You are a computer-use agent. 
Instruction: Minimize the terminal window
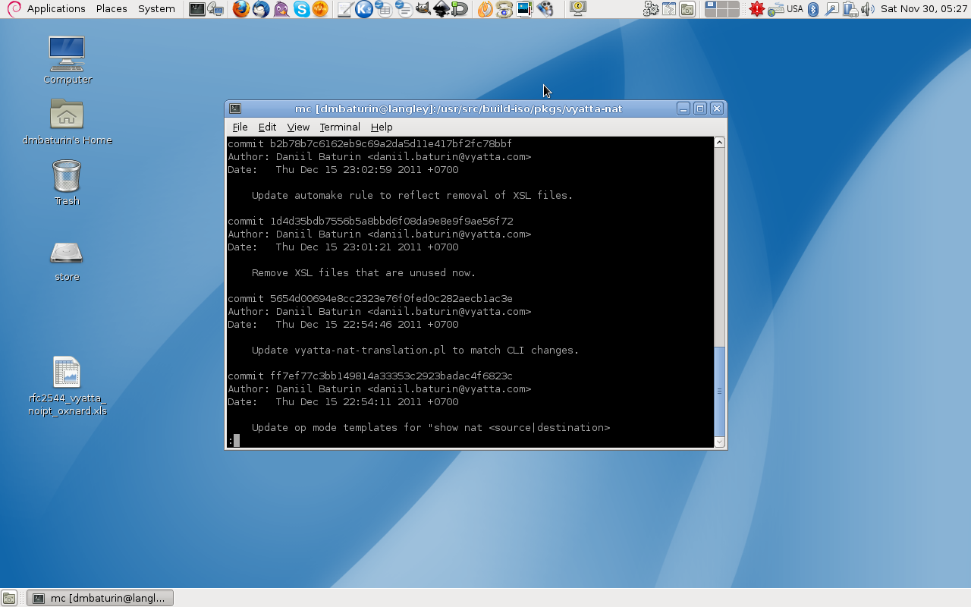[683, 109]
